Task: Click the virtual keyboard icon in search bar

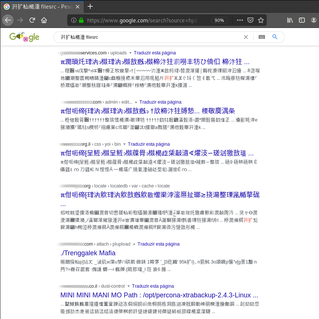Action: point(262,37)
